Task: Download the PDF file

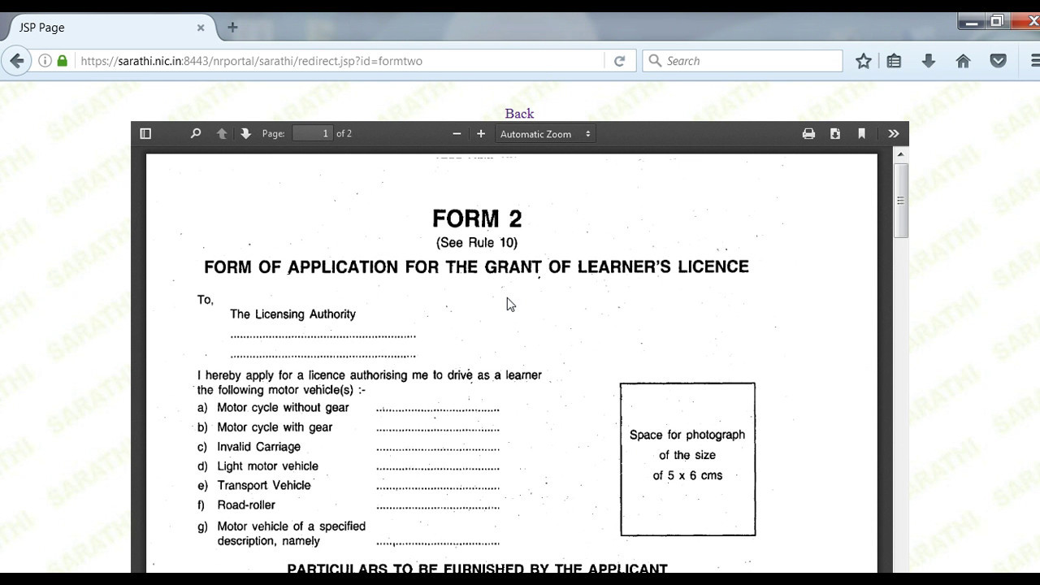Action: (835, 134)
